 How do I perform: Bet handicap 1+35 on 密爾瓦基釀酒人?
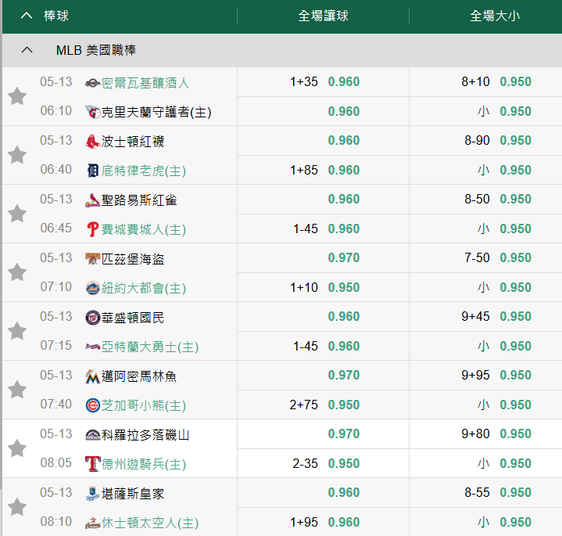(x=323, y=82)
